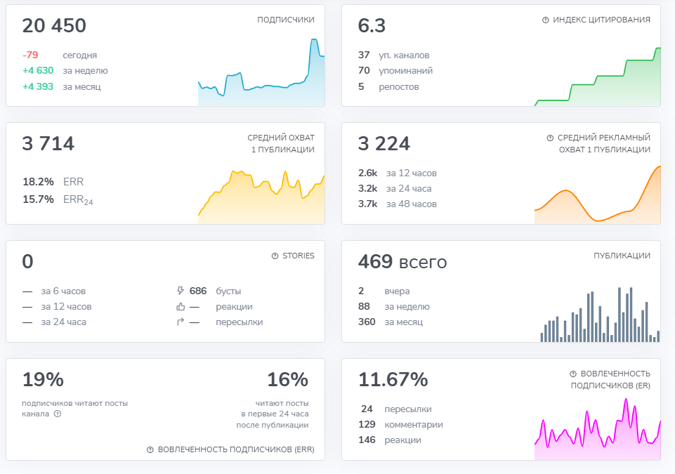Open the Публикации card title
This screenshot has height=474, width=675.
click(622, 256)
